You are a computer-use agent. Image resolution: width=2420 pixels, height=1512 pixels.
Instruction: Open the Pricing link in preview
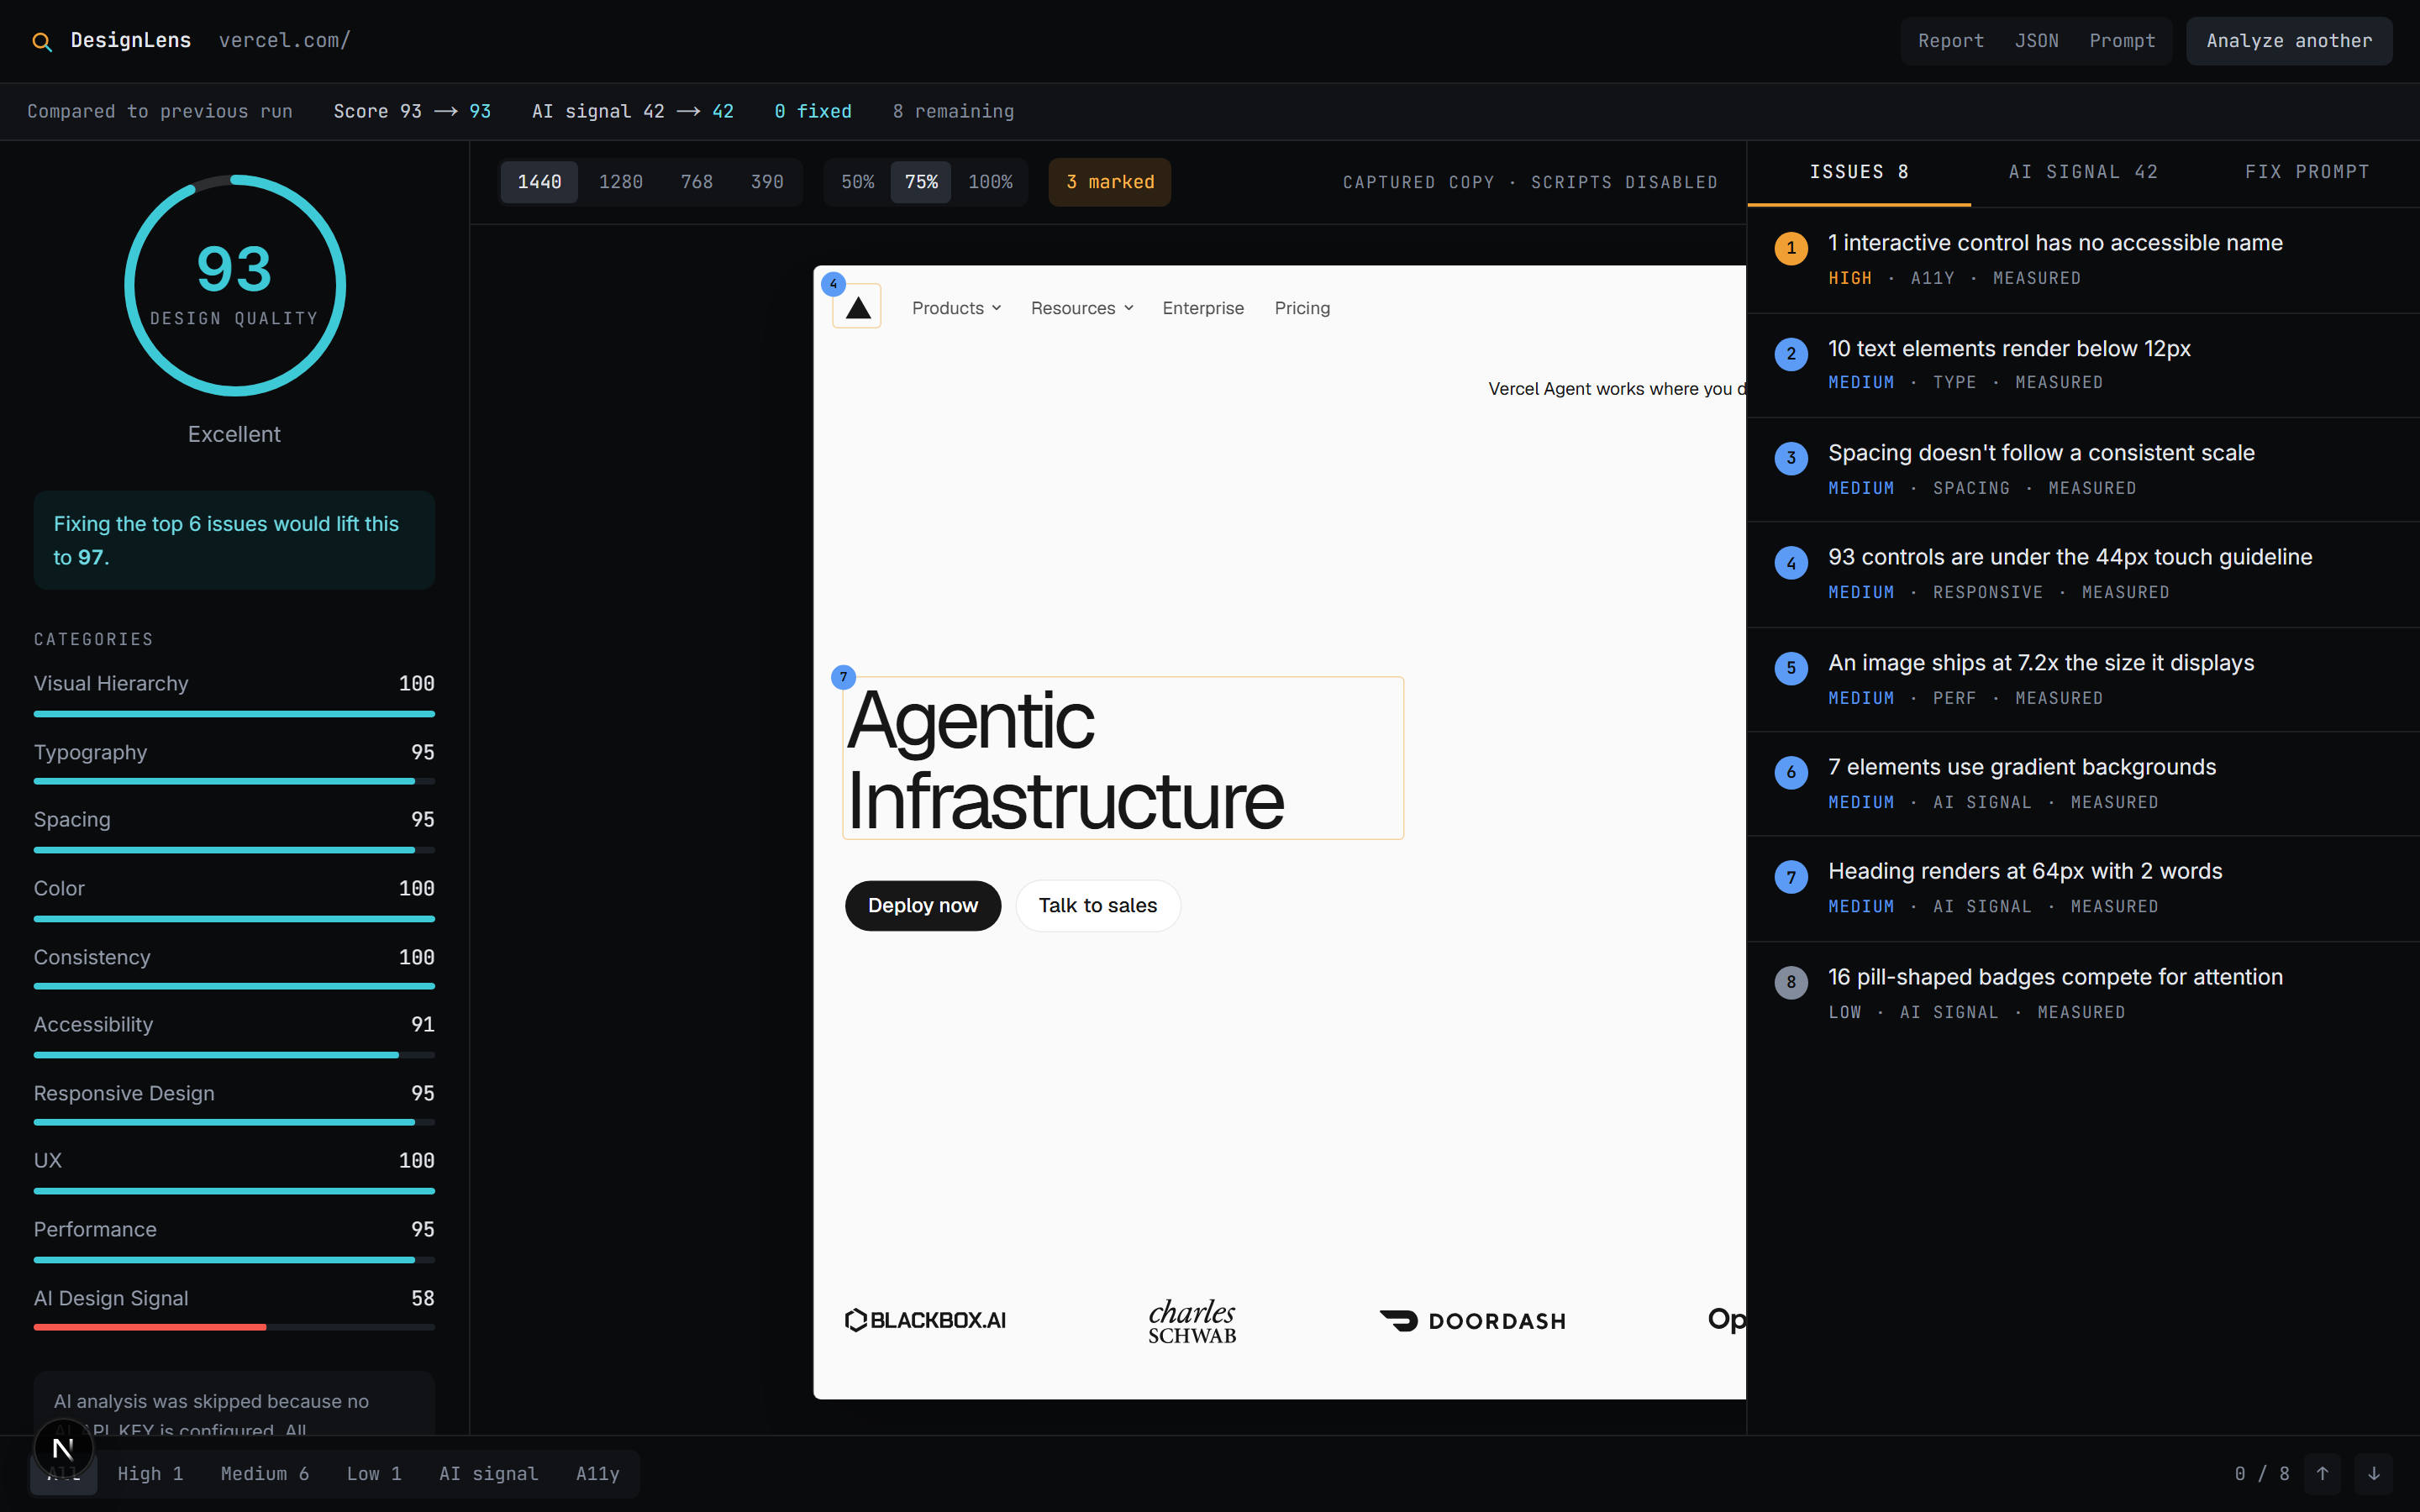pyautogui.click(x=1302, y=308)
